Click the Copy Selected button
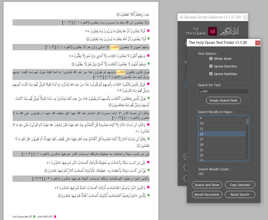The height and width of the screenshot is (220, 268). (x=240, y=185)
